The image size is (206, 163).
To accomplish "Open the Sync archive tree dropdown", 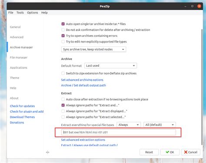I will [x=93, y=49].
